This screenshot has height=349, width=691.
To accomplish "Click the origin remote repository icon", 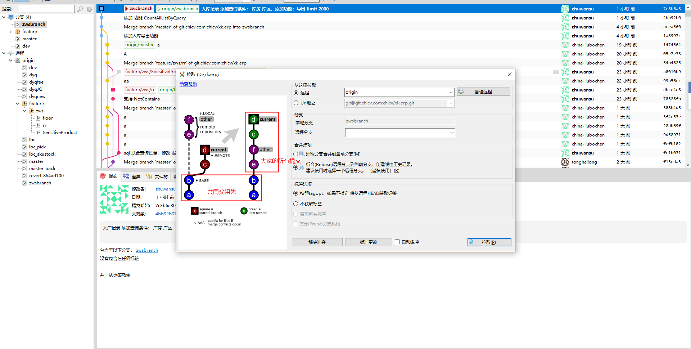I will click(17, 60).
